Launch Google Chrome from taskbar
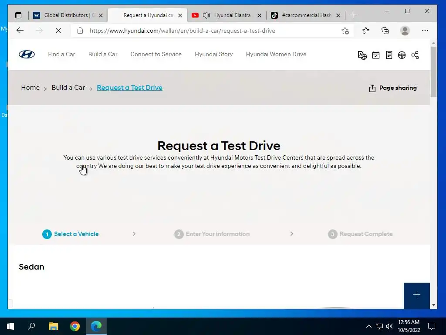 click(x=75, y=326)
